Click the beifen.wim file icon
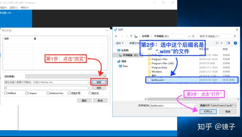This screenshot has height=137, width=242. (149, 80)
